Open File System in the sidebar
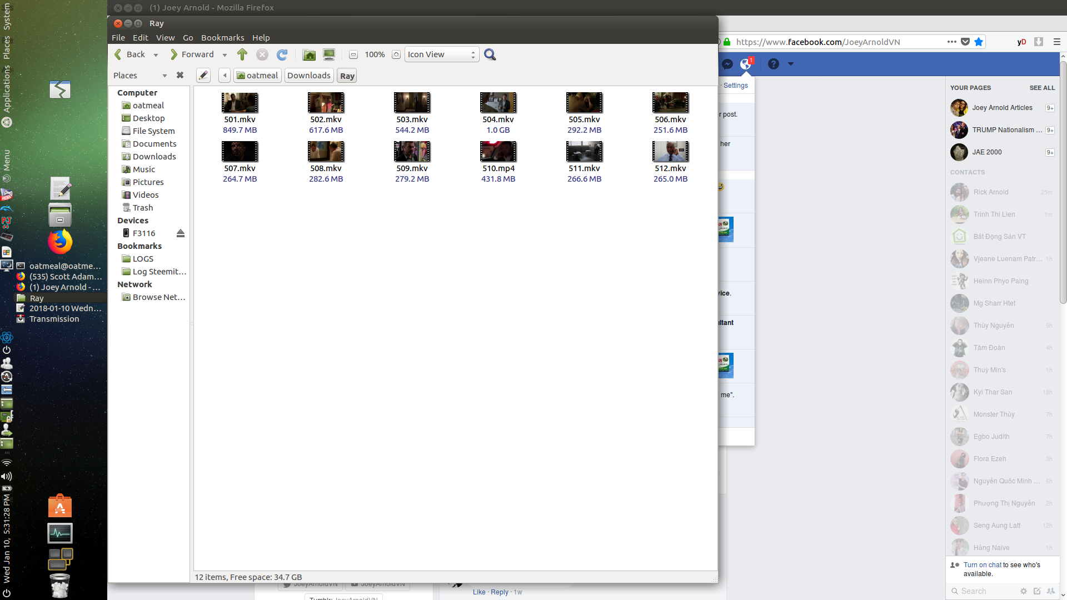The width and height of the screenshot is (1067, 600). pyautogui.click(x=148, y=131)
